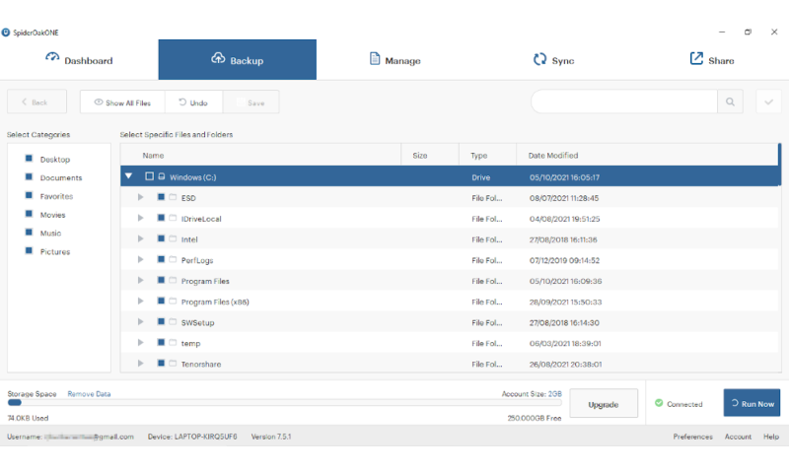Open the Manage tab
This screenshot has width=789, height=473.
coord(395,60)
